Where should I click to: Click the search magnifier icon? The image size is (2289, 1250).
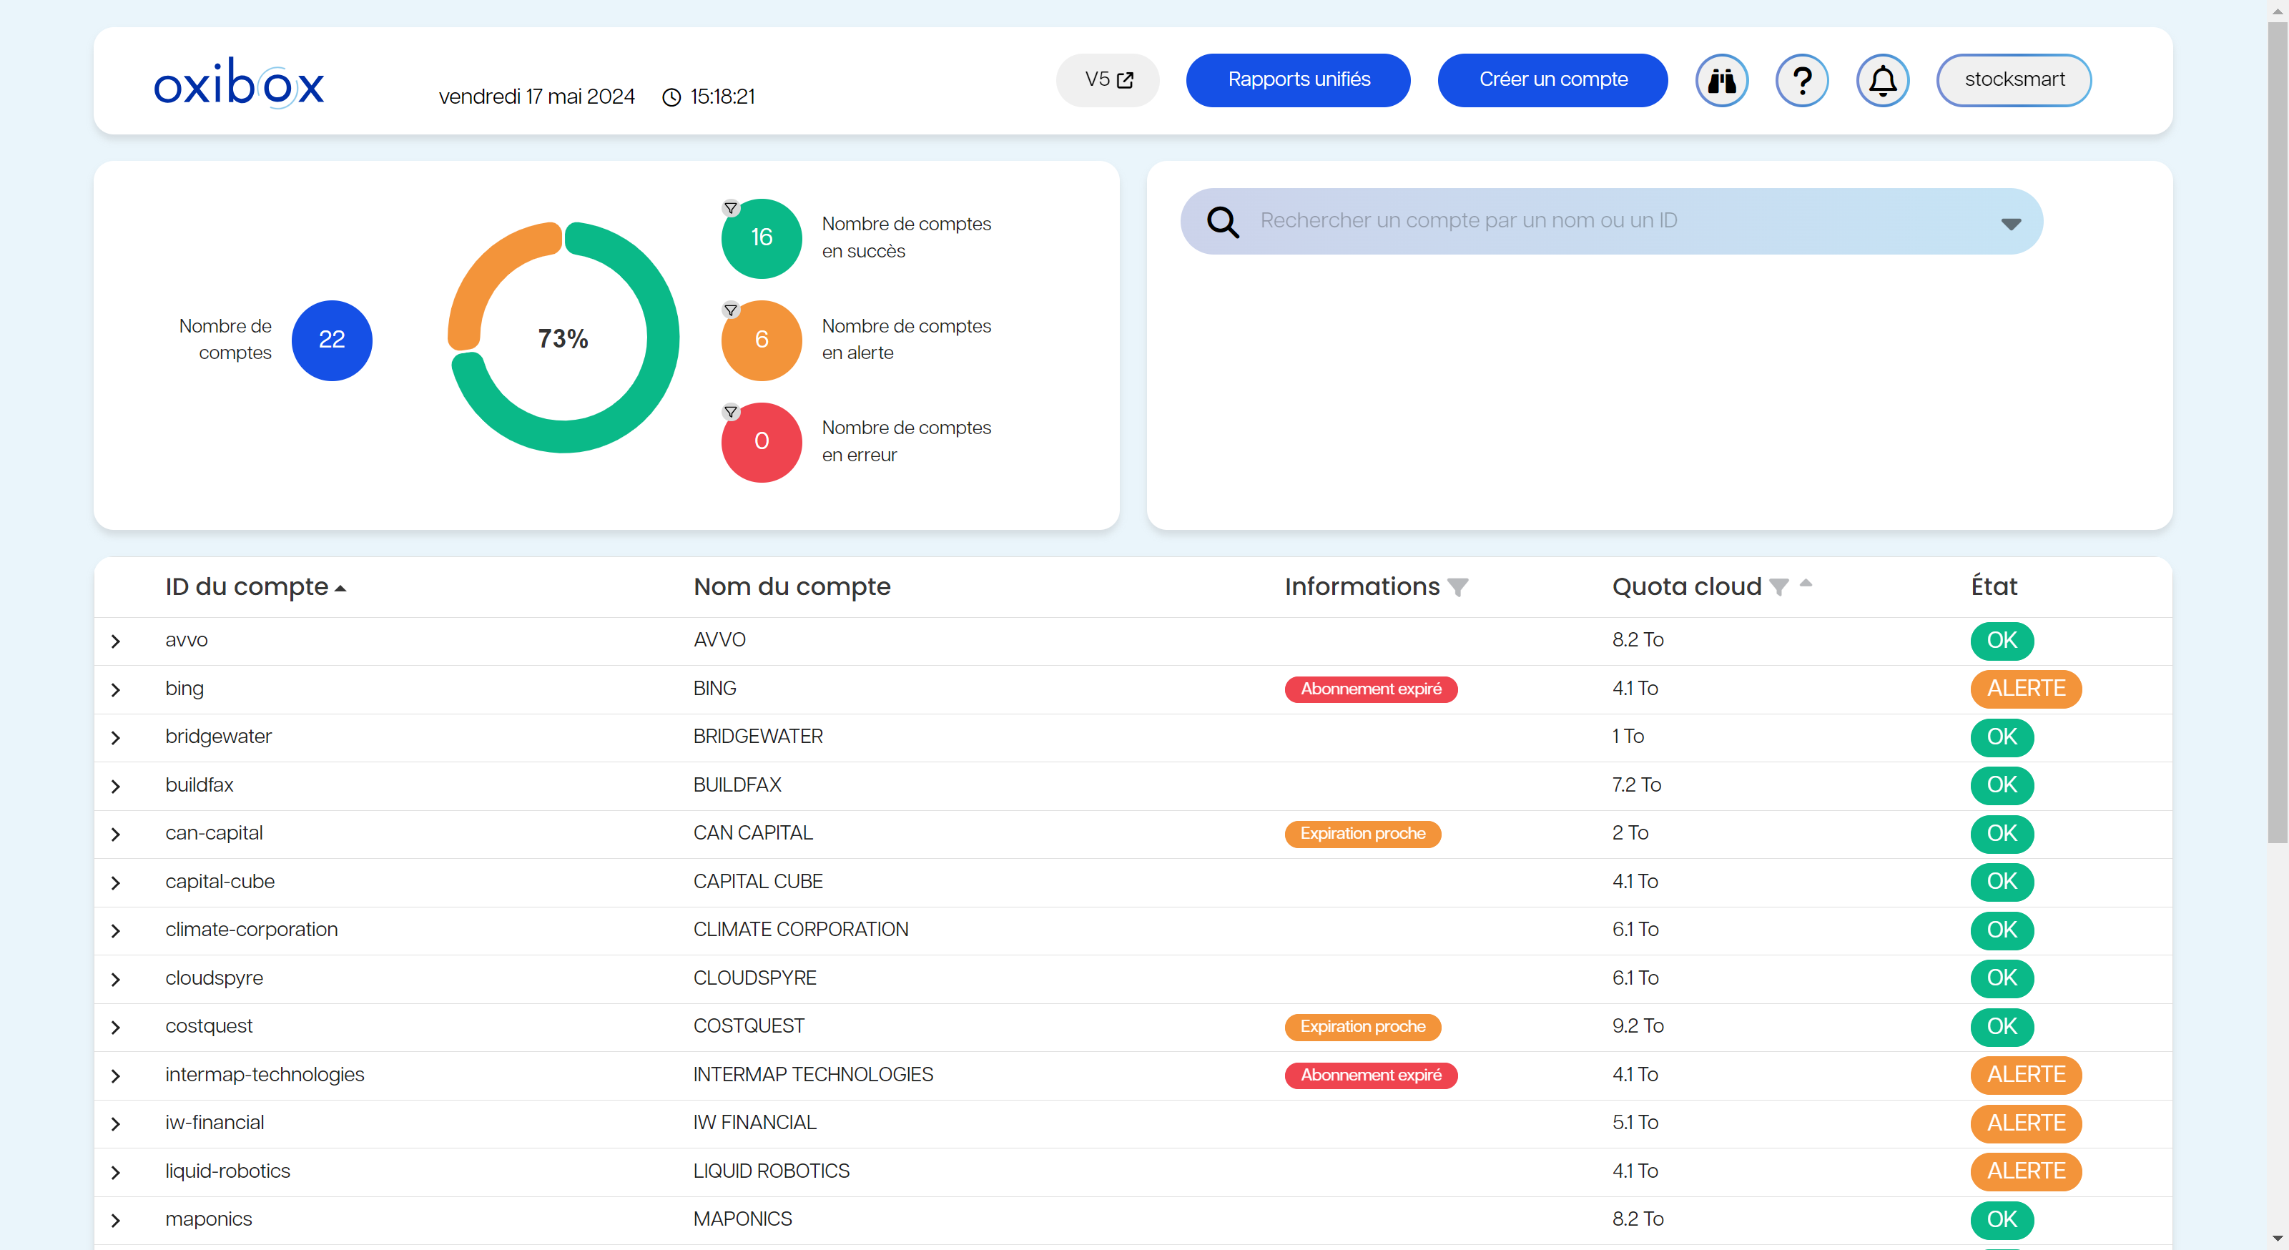1223,221
